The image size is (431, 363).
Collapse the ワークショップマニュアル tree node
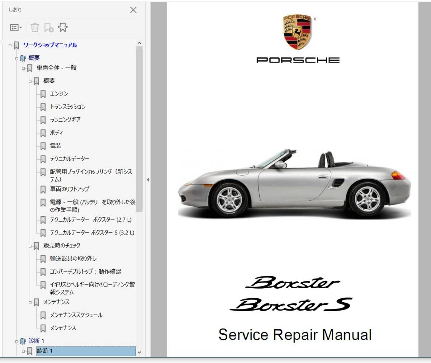10,46
